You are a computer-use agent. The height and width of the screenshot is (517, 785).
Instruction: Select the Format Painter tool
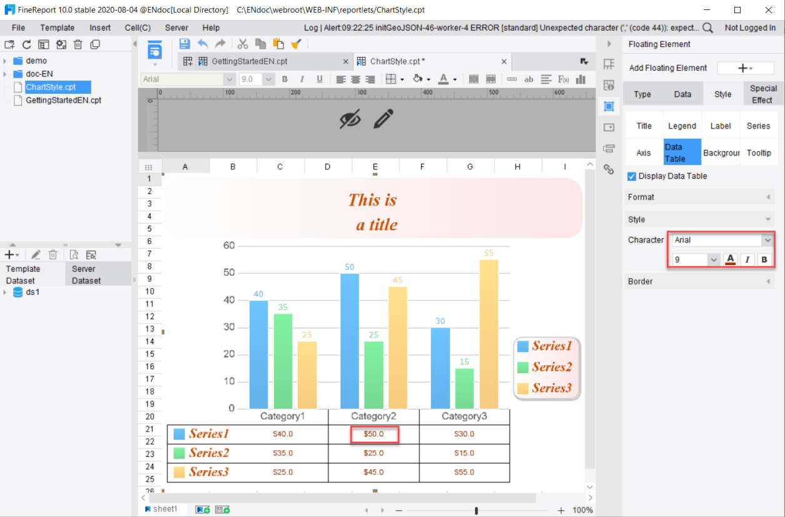(x=295, y=44)
